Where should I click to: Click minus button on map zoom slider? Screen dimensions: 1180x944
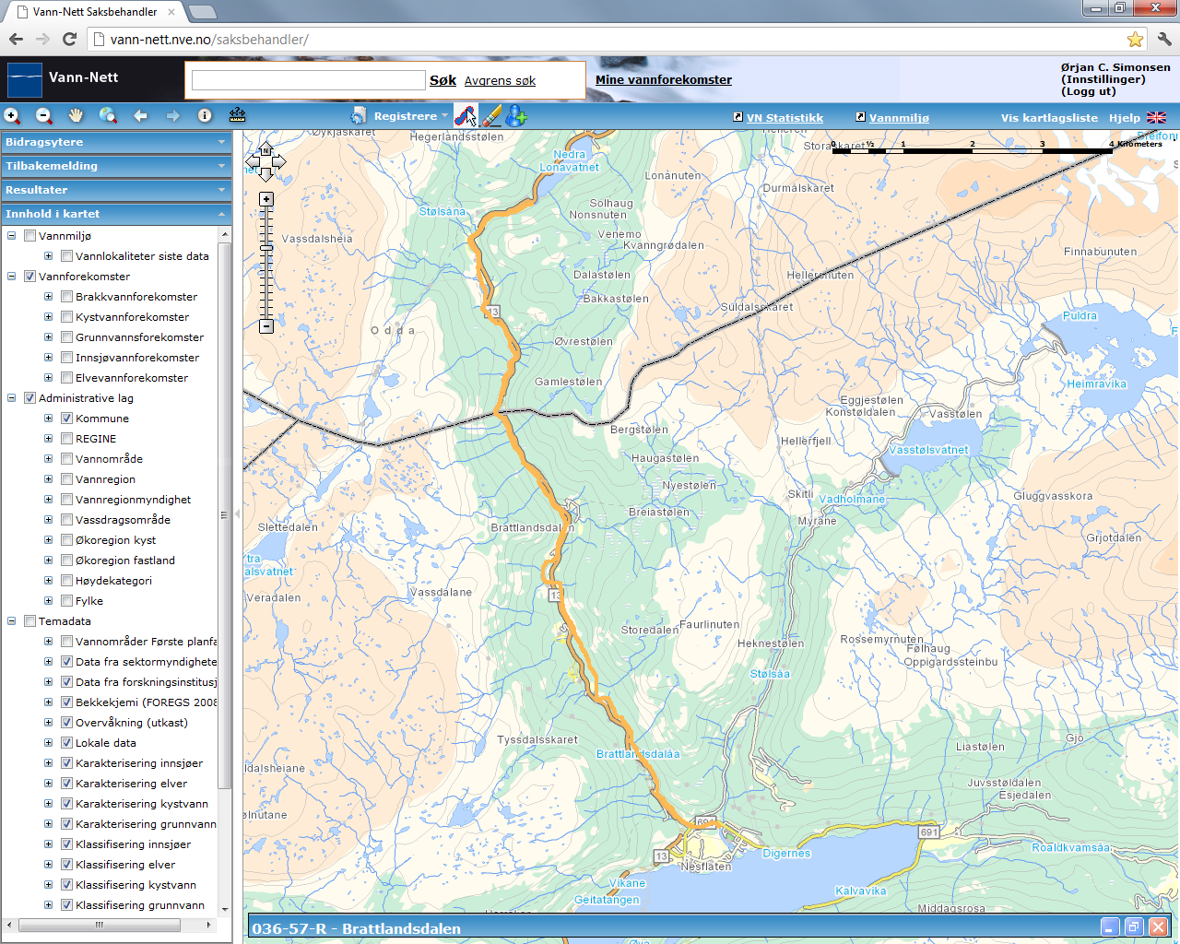[266, 326]
